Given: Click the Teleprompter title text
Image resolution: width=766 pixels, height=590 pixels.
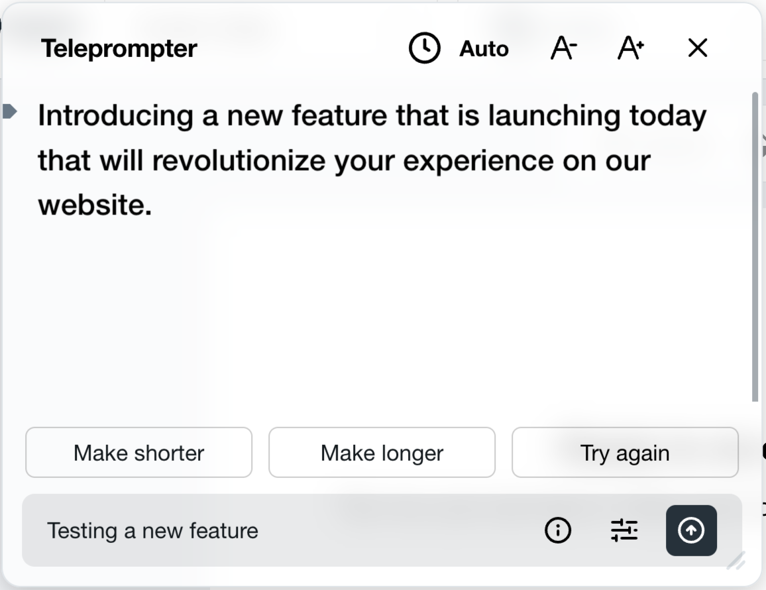Looking at the screenshot, I should 119,48.
